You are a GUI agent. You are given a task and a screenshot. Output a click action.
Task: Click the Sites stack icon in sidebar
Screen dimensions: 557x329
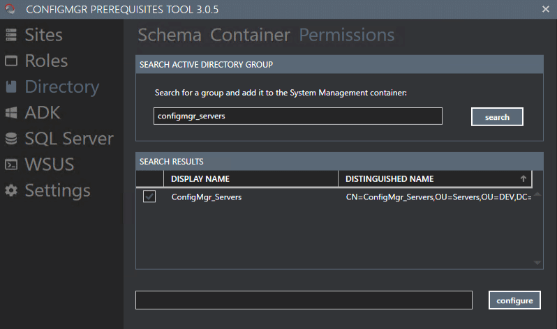11,35
